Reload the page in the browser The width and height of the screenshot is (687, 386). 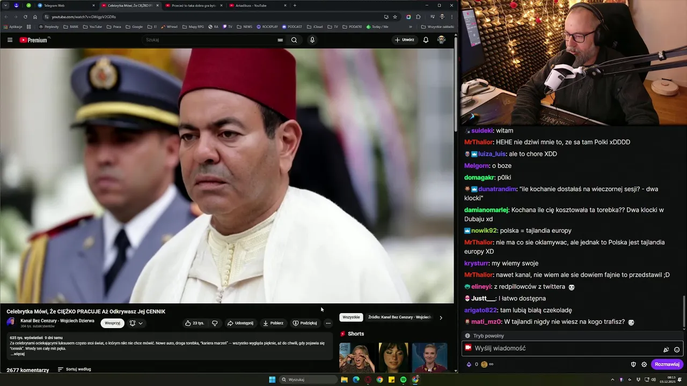(x=25, y=17)
